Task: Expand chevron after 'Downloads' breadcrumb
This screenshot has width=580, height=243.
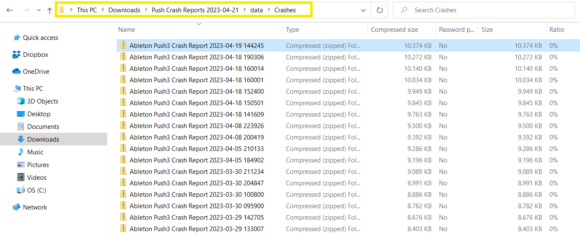Action: 146,10
